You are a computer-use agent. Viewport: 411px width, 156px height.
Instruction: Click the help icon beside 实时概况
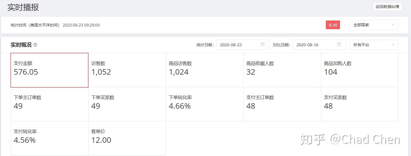35,45
